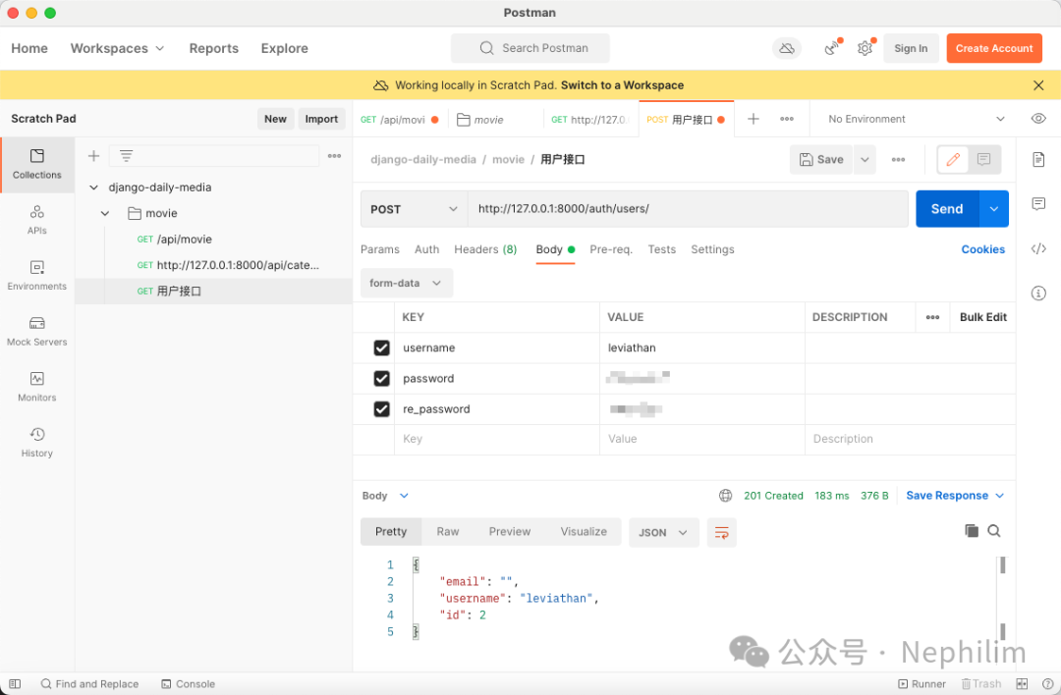The width and height of the screenshot is (1061, 695).
Task: Click Bulk Edit in the form table
Action: coord(982,317)
